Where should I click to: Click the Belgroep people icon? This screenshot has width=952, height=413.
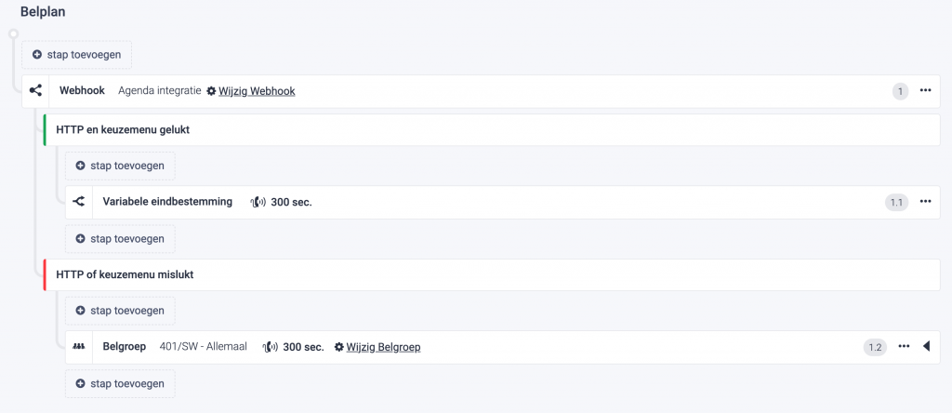(x=79, y=347)
